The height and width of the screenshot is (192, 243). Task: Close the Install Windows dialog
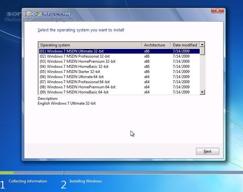(x=217, y=10)
